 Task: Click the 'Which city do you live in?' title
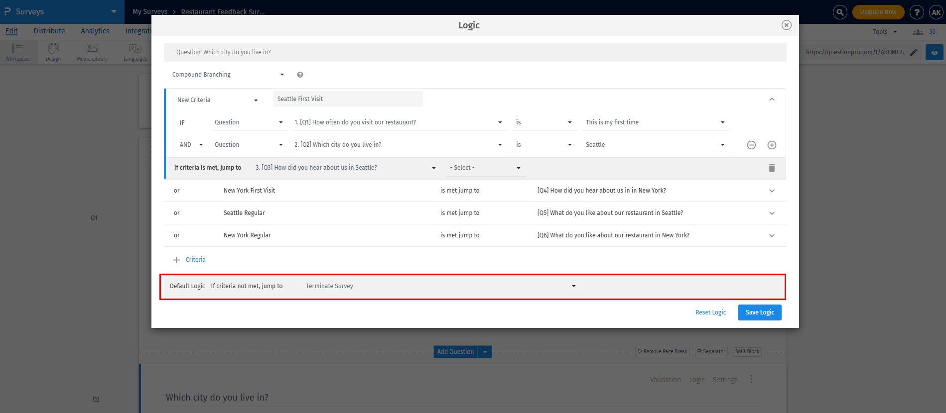[217, 398]
